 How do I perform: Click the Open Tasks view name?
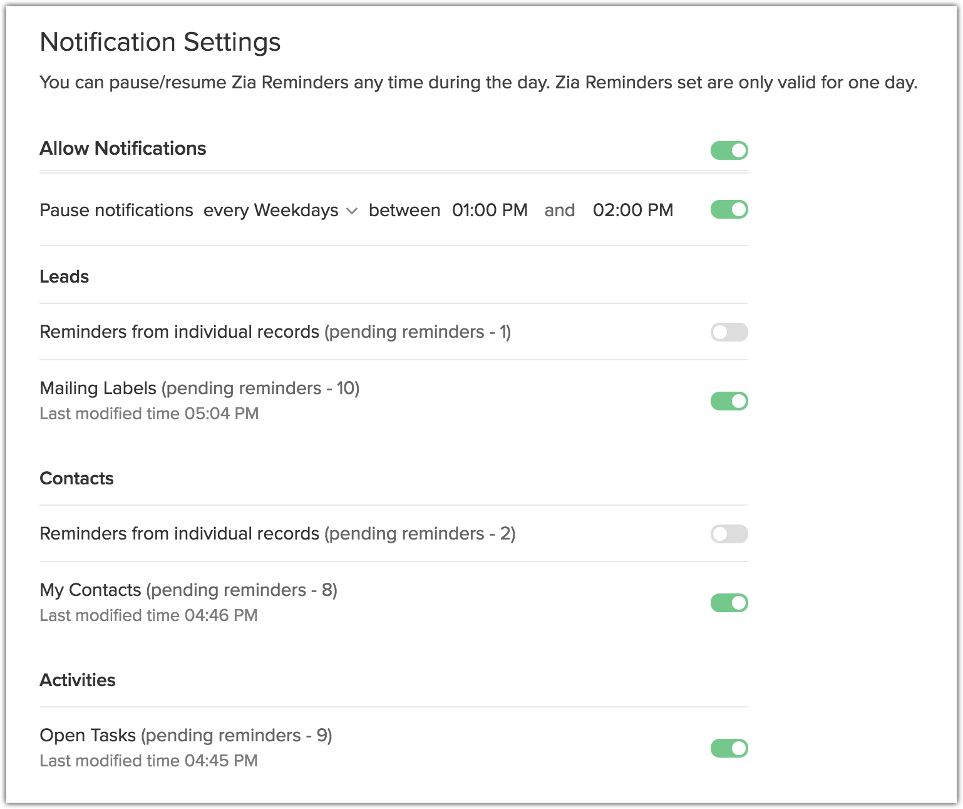(x=88, y=736)
